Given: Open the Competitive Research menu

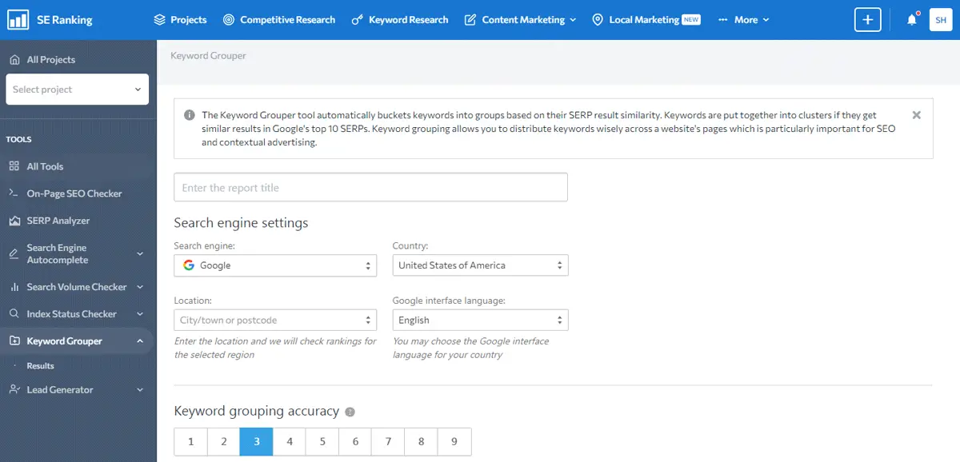Looking at the screenshot, I should coord(279,20).
